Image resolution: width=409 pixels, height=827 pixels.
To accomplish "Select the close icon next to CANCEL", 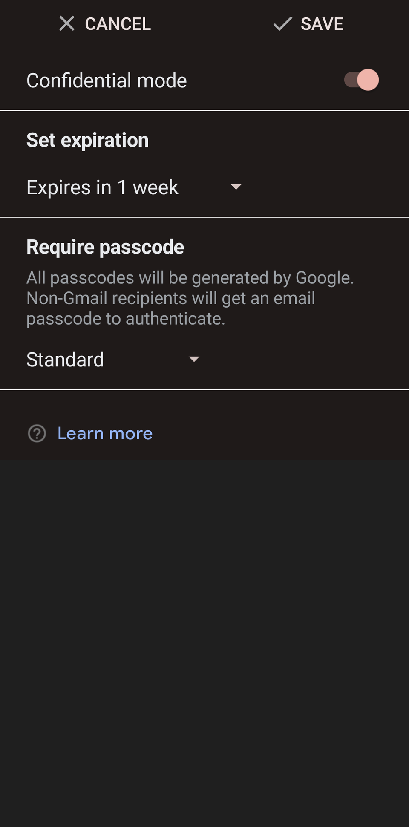I will [x=67, y=23].
